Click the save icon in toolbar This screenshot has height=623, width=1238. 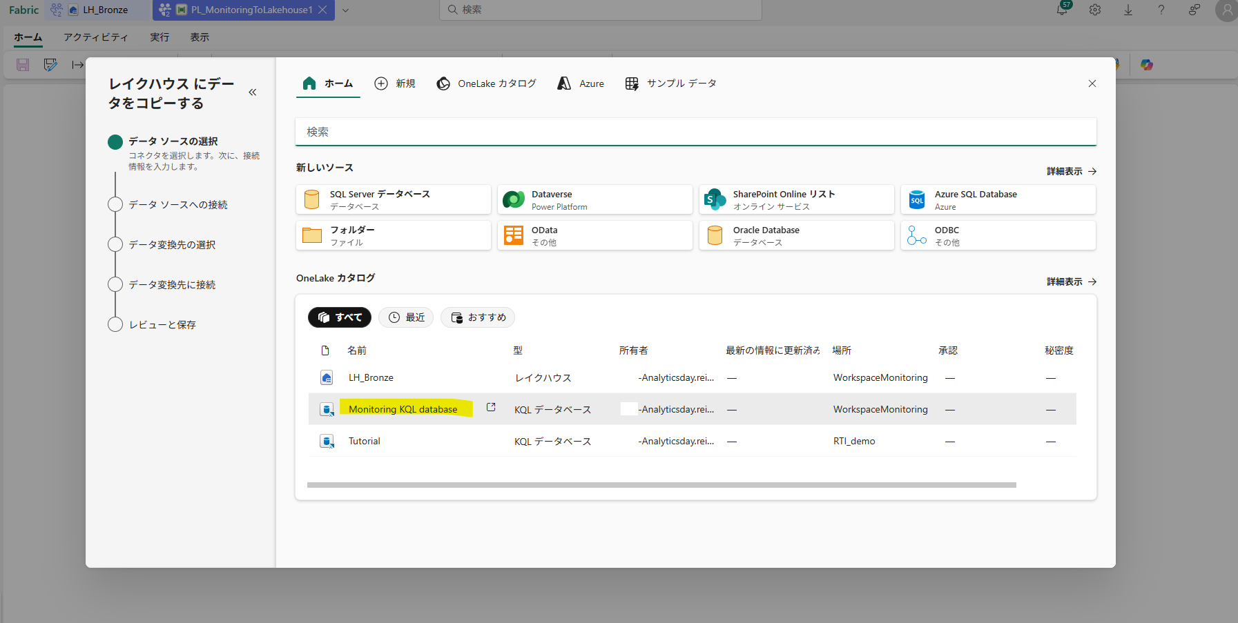pyautogui.click(x=23, y=65)
